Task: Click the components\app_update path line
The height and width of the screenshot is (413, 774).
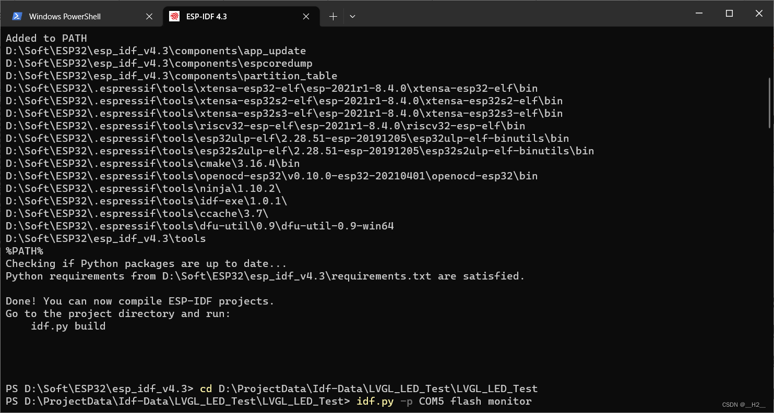Action: pyautogui.click(x=156, y=51)
